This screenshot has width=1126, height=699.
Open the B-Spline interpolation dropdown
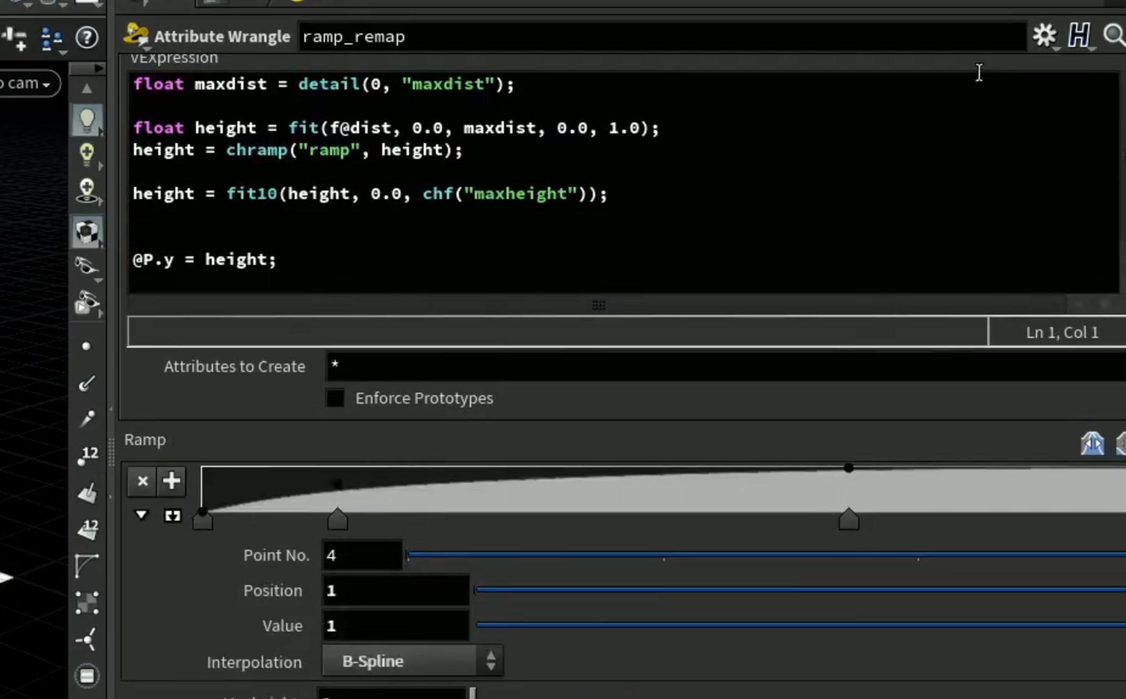point(412,661)
